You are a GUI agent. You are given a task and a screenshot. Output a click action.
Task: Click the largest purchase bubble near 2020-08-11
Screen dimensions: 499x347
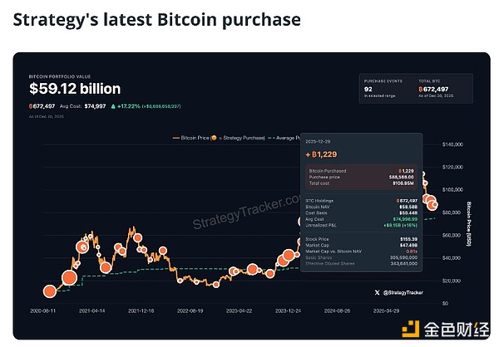69,277
